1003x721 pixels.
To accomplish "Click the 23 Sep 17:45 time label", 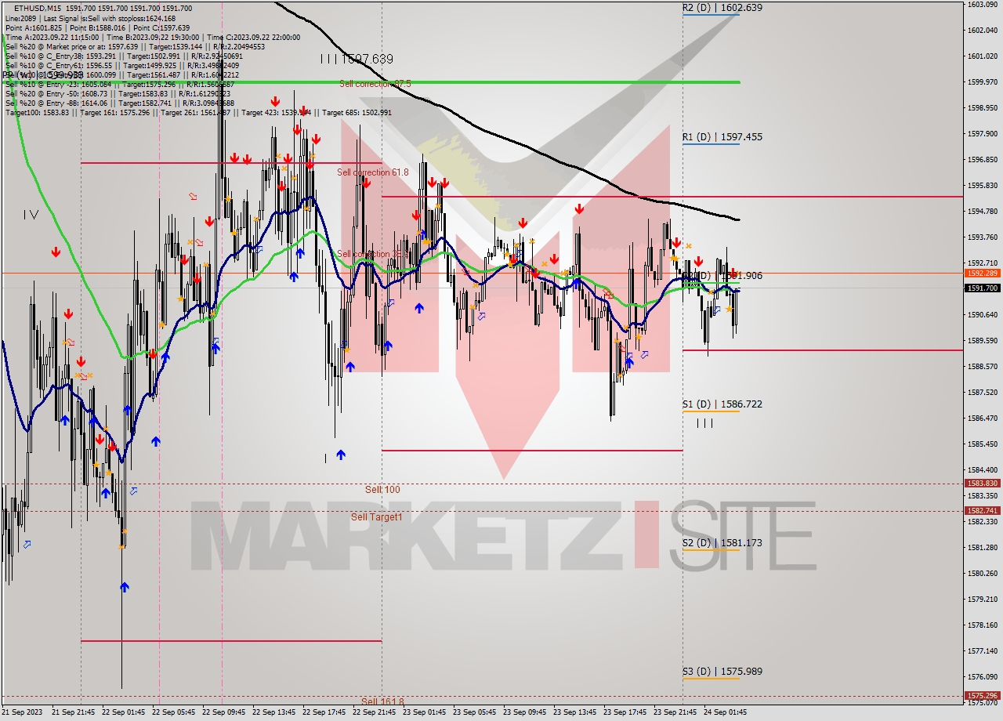I will click(x=626, y=713).
